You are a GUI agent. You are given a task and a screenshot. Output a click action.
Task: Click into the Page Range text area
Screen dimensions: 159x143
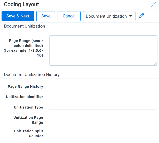coord(103,50)
